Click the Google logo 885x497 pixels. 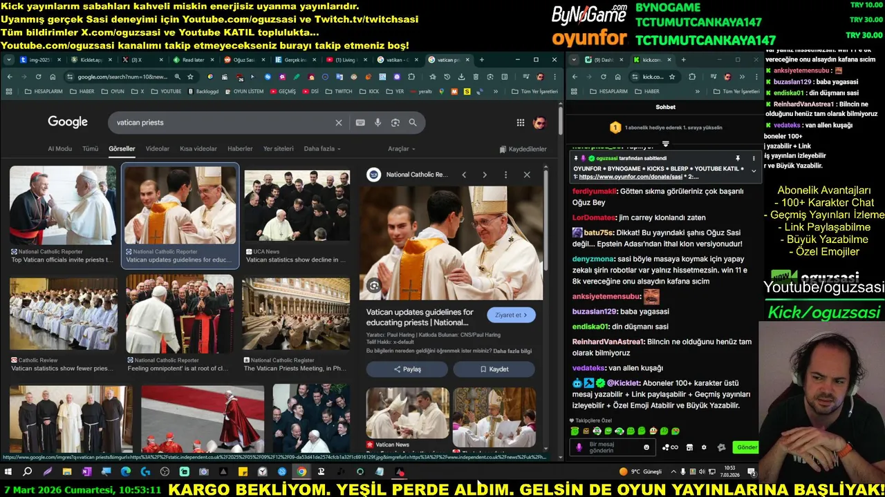click(68, 122)
